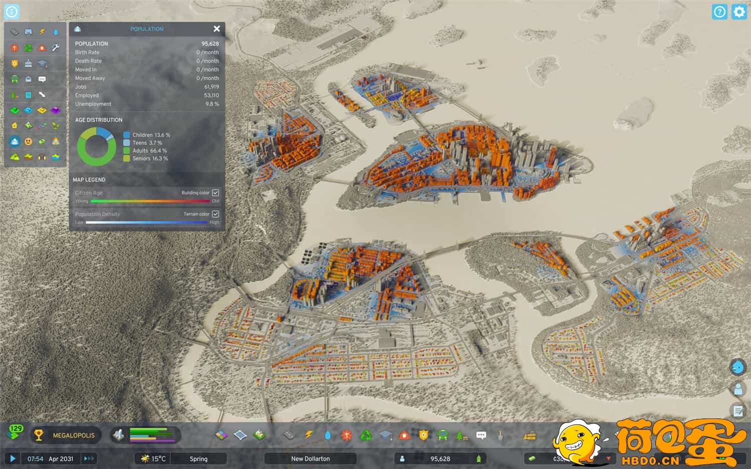Screen dimensions: 751x469
Task: Toggle the Building color checkbox
Action: 215,193
